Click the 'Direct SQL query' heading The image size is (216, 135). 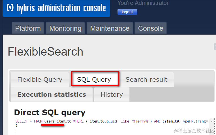[50, 113]
